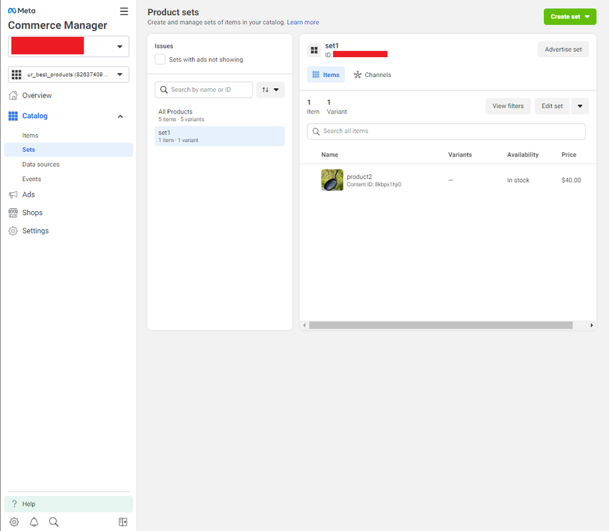Image resolution: width=609 pixels, height=531 pixels.
Task: Open the arrow menu next to Edit set
Action: [x=580, y=106]
